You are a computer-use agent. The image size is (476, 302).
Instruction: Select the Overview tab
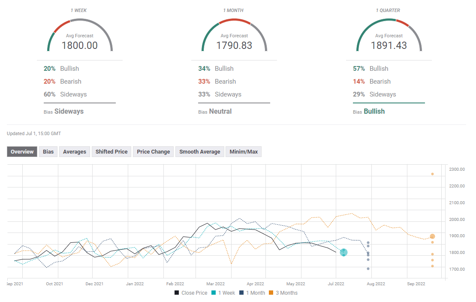click(x=22, y=152)
